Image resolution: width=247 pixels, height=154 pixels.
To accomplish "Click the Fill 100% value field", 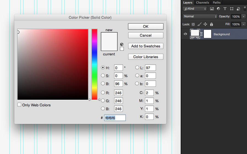I will tap(236, 24).
